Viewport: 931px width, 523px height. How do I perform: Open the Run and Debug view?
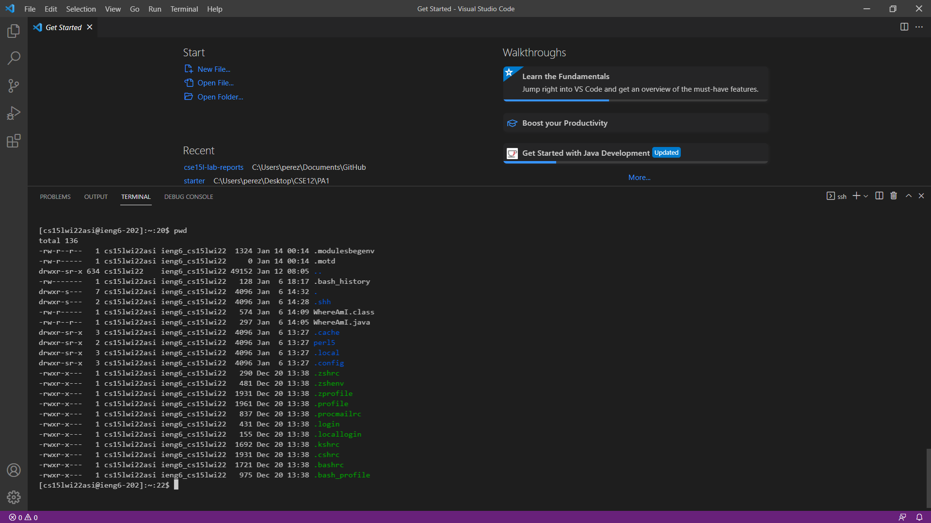click(14, 113)
